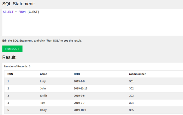Click the date 2019-11-18 cell
Viewport: 183px width, 115px height.
coord(80,88)
